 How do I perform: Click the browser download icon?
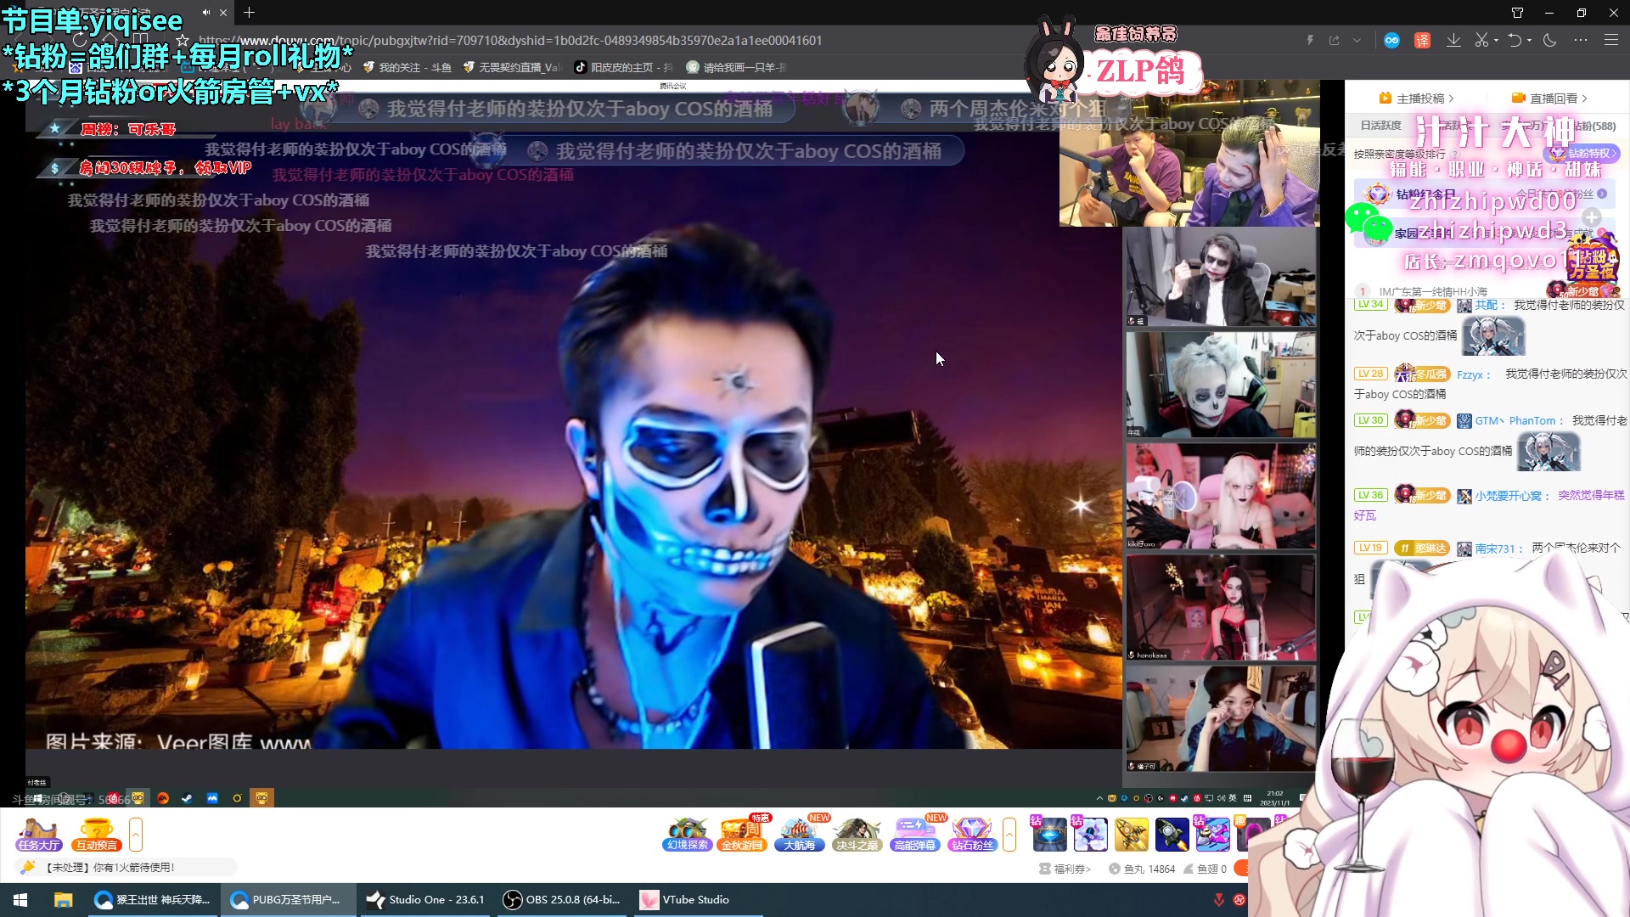(x=1453, y=40)
